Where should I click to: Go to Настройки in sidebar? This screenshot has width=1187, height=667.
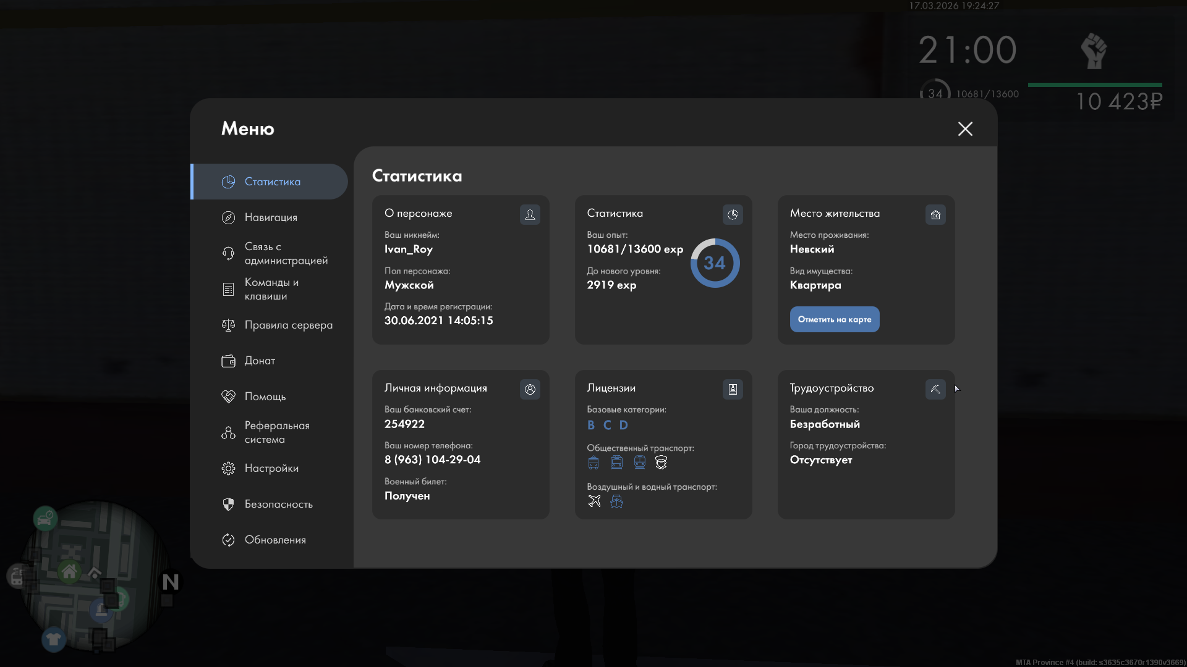click(271, 468)
